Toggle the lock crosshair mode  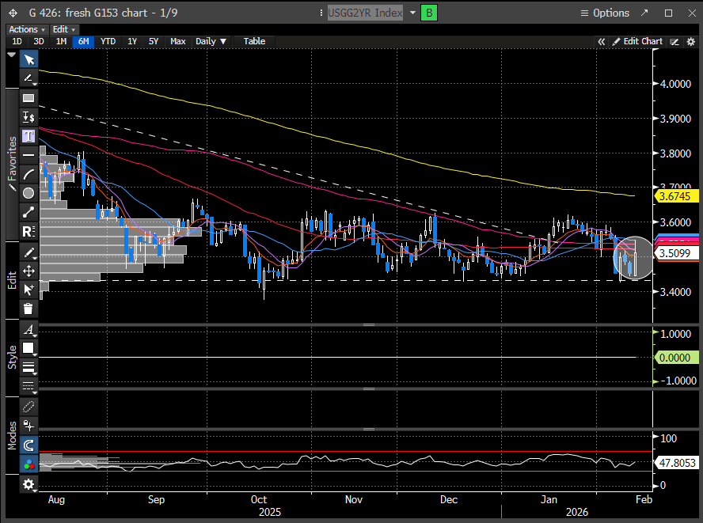[28, 425]
